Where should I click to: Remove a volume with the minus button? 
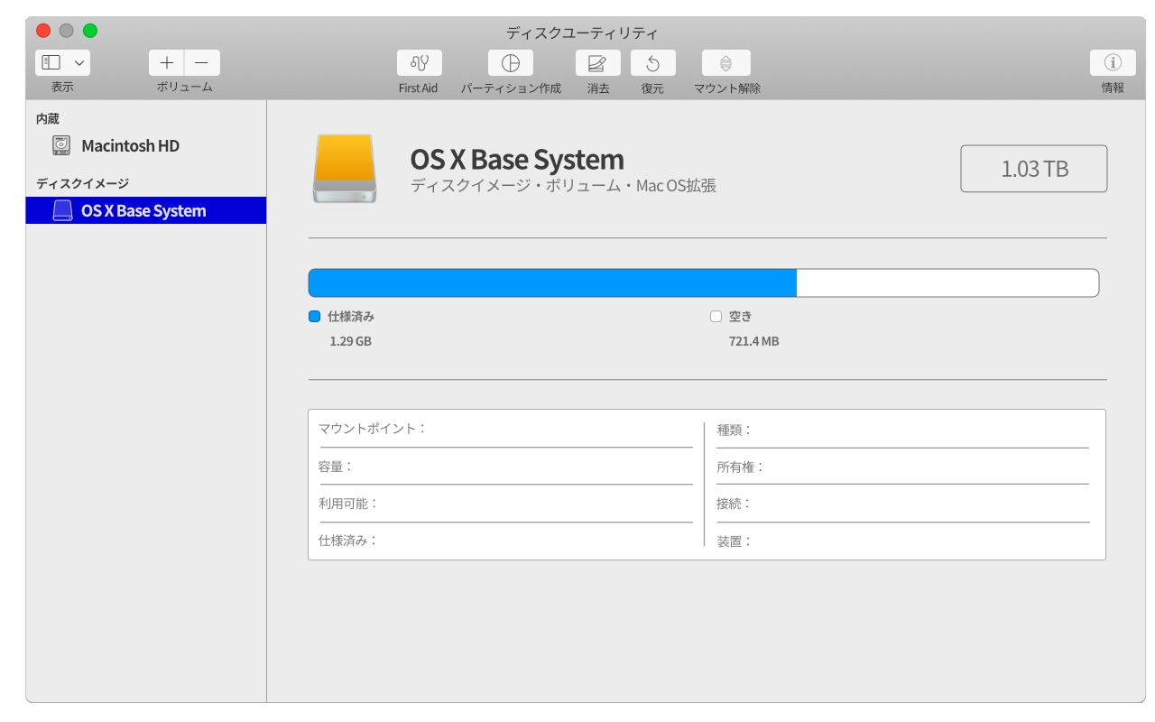click(x=202, y=62)
